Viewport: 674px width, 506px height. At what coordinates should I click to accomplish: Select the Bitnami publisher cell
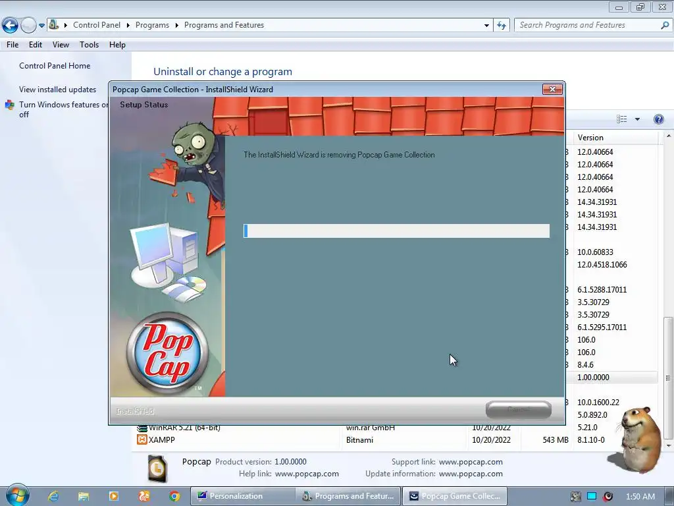tap(359, 439)
